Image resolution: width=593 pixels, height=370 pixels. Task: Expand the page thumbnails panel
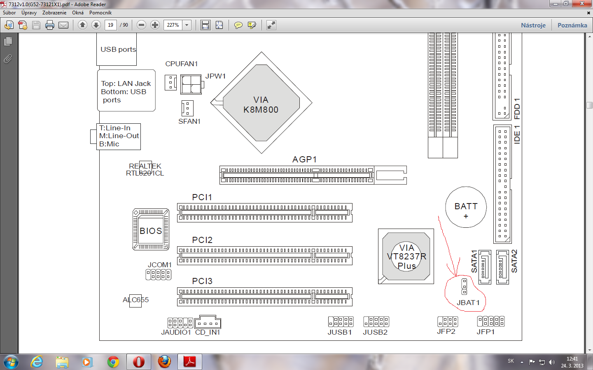8,42
